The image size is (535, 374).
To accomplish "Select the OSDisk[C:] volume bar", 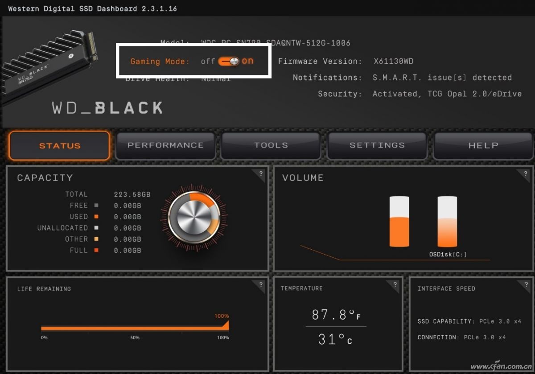I will 447,222.
